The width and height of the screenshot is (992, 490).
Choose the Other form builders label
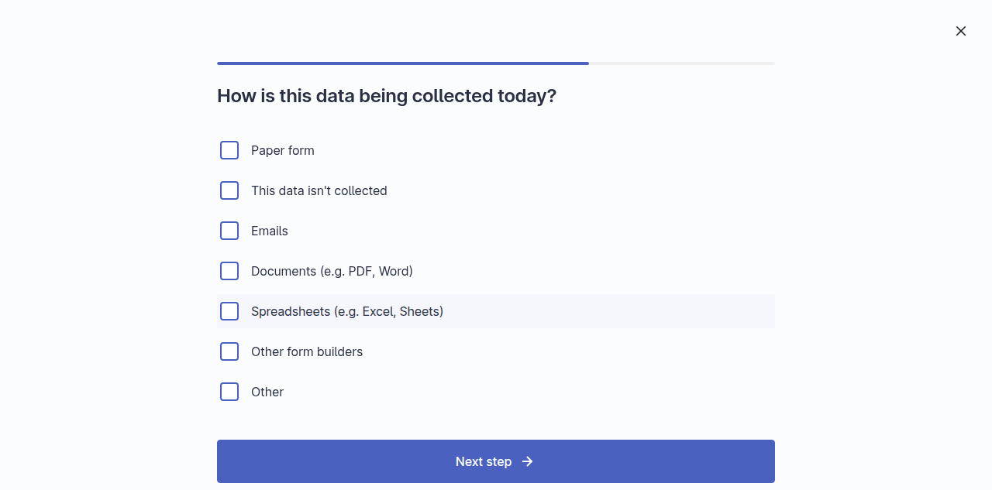[x=307, y=351]
